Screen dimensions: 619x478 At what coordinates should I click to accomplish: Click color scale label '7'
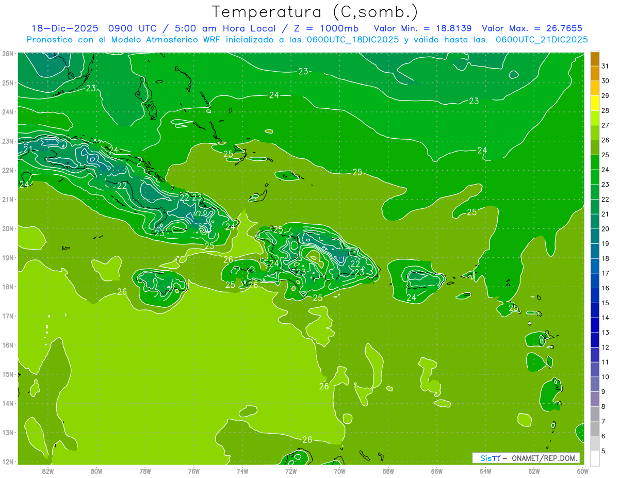[x=603, y=421]
